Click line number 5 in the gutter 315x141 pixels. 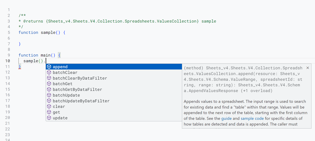pyautogui.click(x=9, y=32)
